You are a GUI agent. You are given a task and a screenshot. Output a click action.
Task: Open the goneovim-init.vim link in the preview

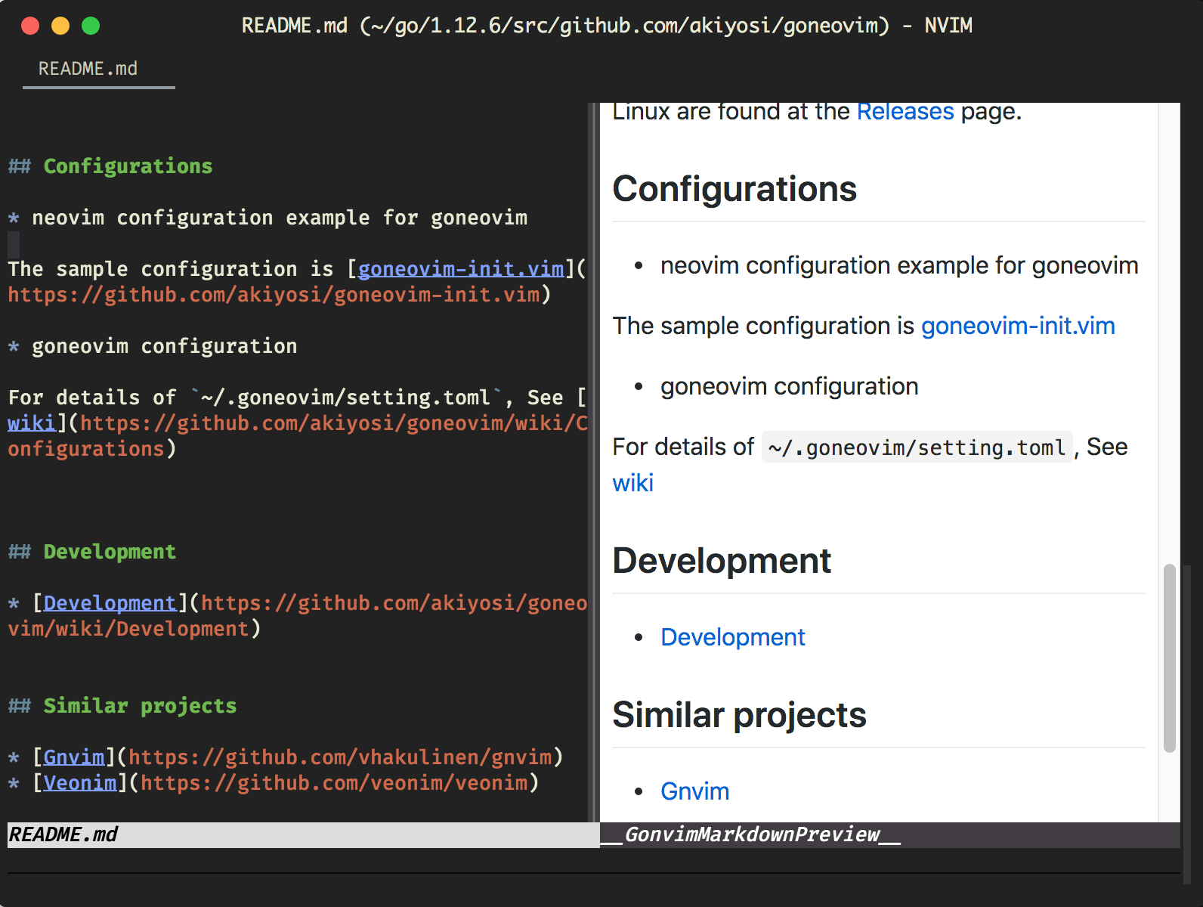(x=1018, y=326)
